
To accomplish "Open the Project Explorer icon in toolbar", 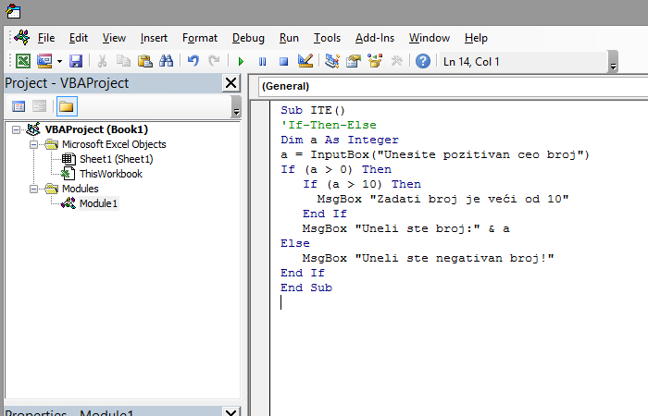I will point(330,62).
